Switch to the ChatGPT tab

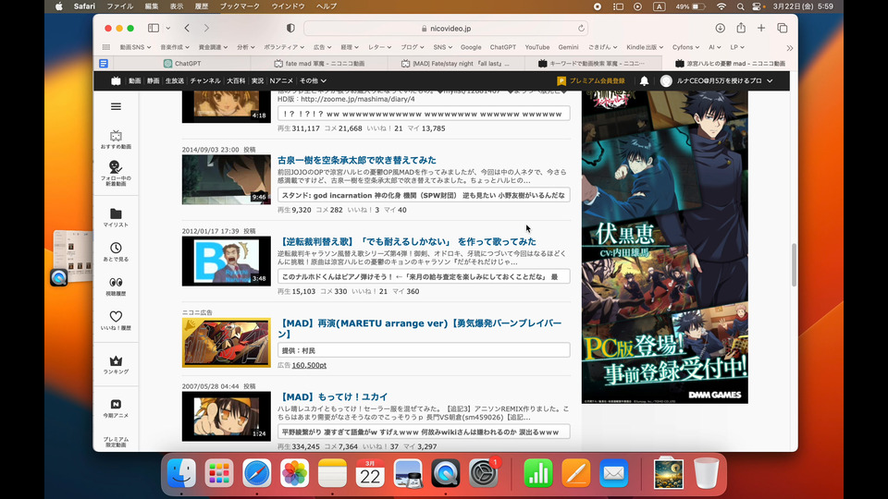[182, 64]
